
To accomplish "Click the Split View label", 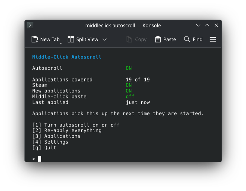I will click(87, 40).
